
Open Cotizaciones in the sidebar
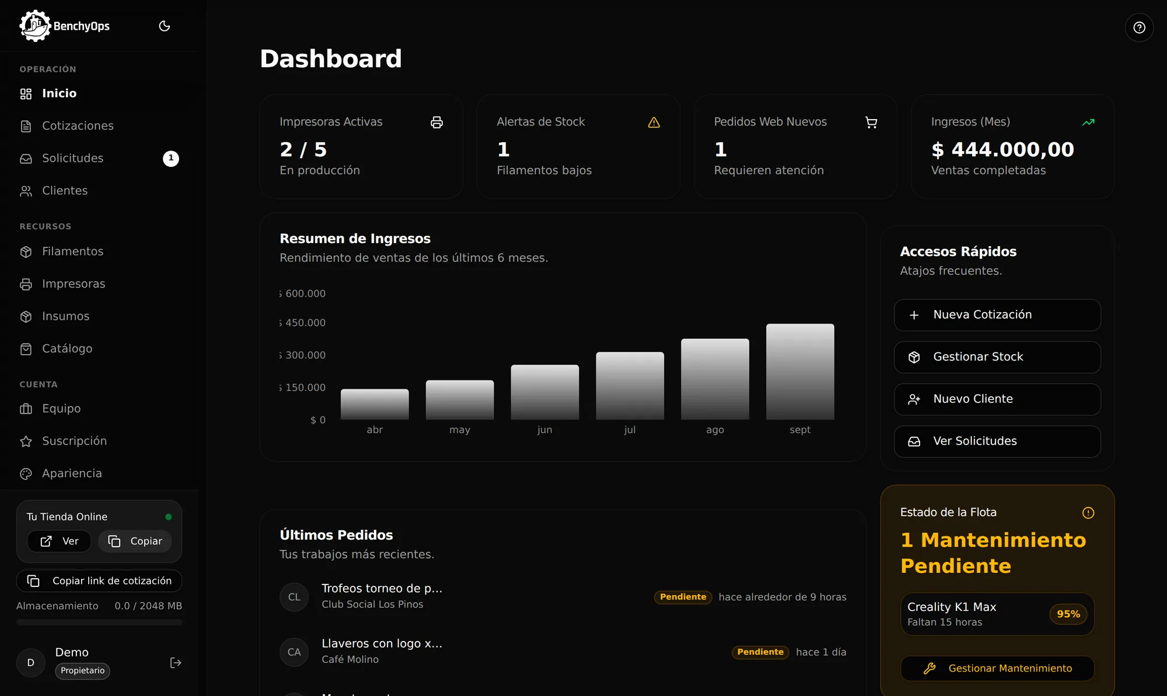point(99,126)
